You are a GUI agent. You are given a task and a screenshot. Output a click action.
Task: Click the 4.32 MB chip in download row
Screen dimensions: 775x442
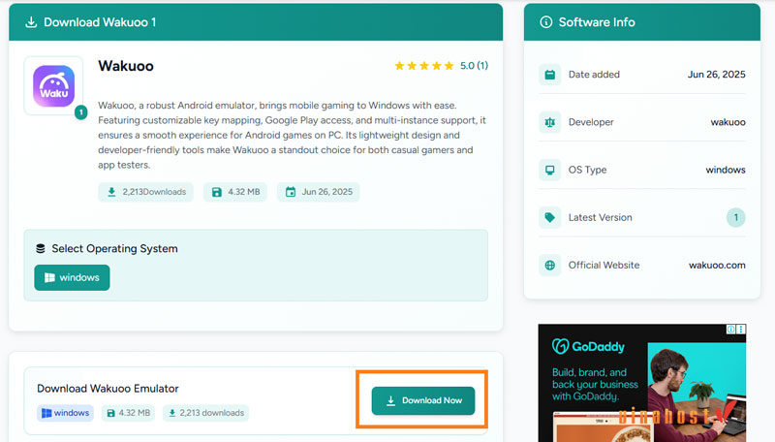129,413
